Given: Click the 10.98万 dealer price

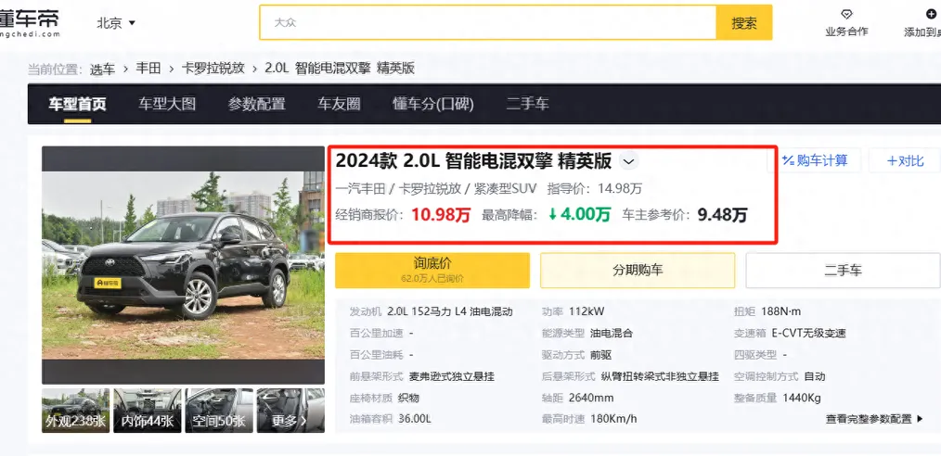Looking at the screenshot, I should point(441,214).
